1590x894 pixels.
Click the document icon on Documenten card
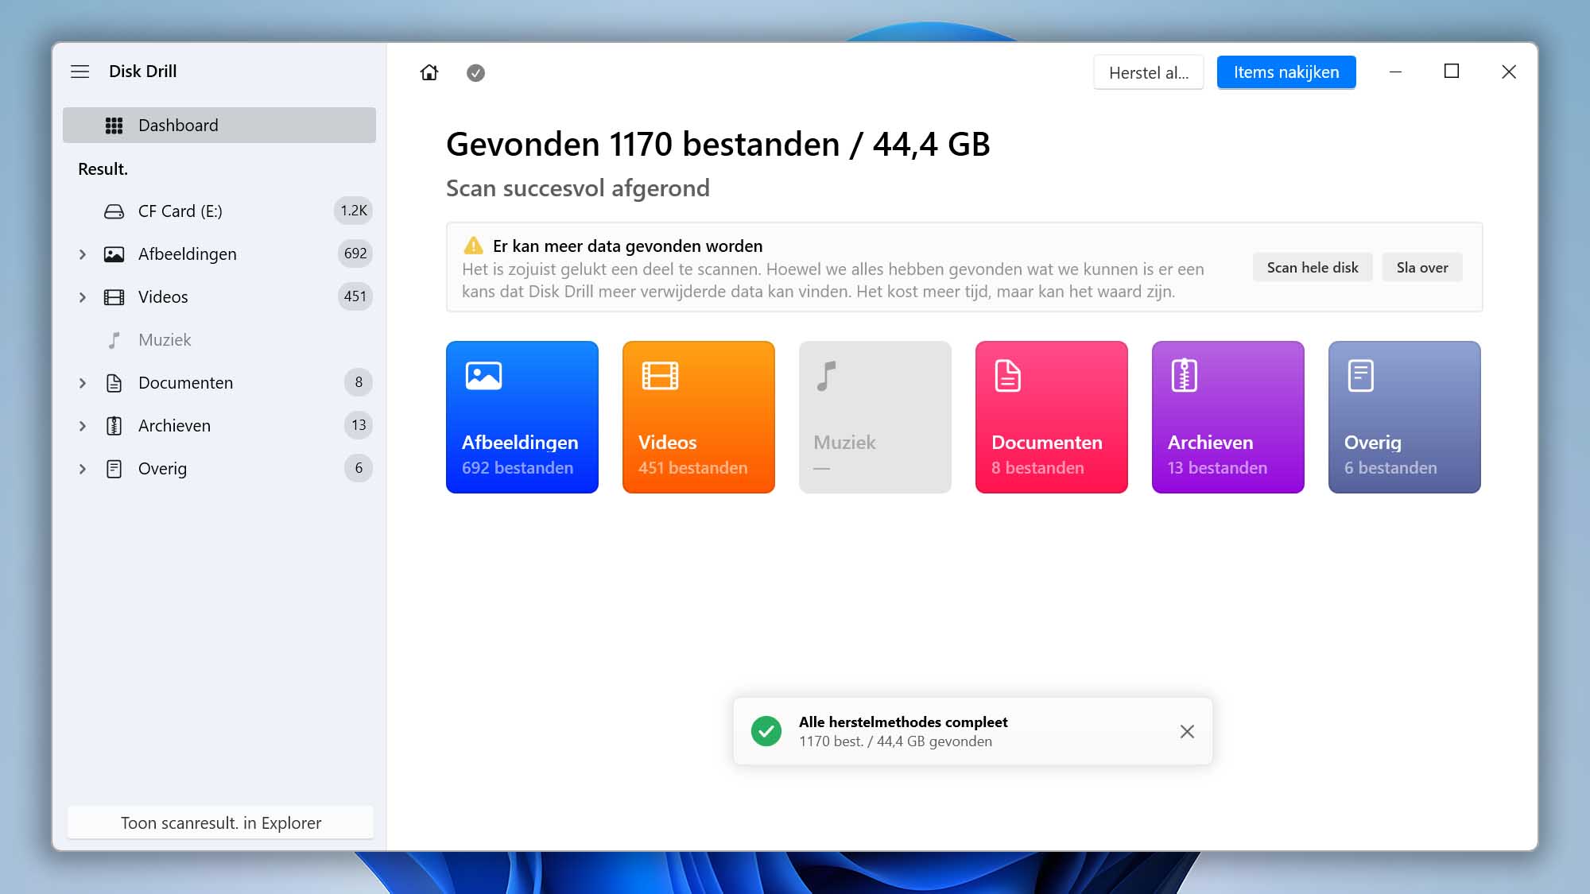(1007, 375)
